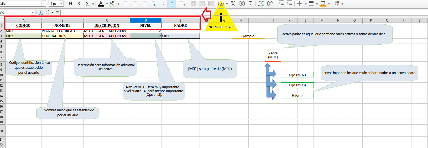Open the Name Box dropdown arrow
The width and height of the screenshot is (428, 148).
pyautogui.click(x=33, y=13)
